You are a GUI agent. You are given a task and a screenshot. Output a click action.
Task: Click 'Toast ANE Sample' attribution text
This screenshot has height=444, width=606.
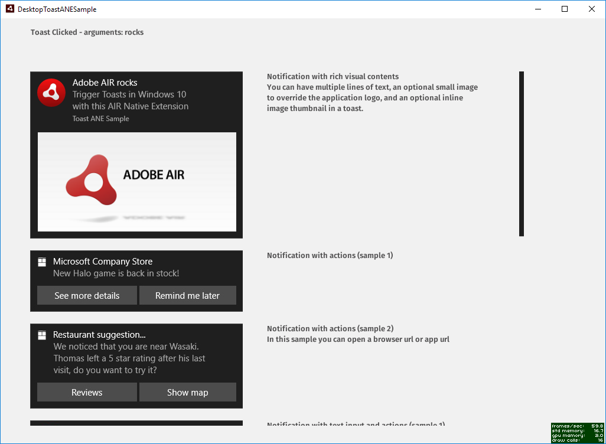click(100, 119)
